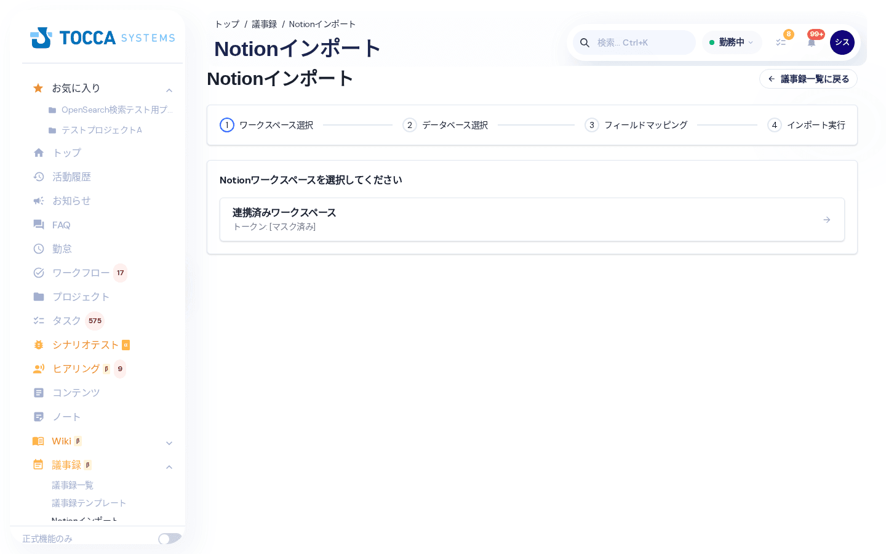Open ワークフロー in the sidebar
Screen dimensions: 886x554
81,273
